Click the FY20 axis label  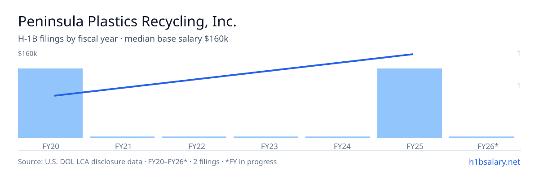(50, 146)
